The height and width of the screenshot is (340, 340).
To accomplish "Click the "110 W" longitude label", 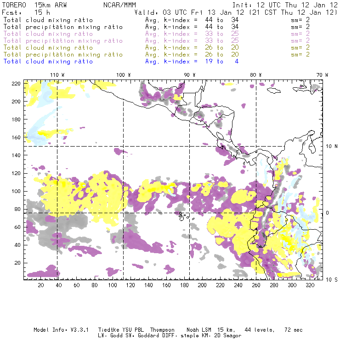I will [x=57, y=75].
